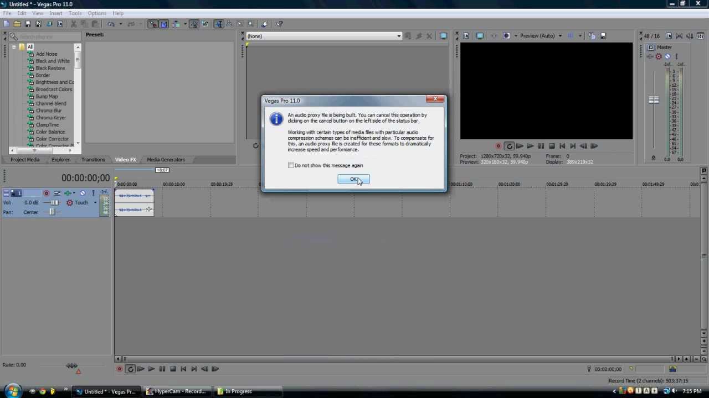
Task: Click the split screen view icon
Action: tap(506, 36)
